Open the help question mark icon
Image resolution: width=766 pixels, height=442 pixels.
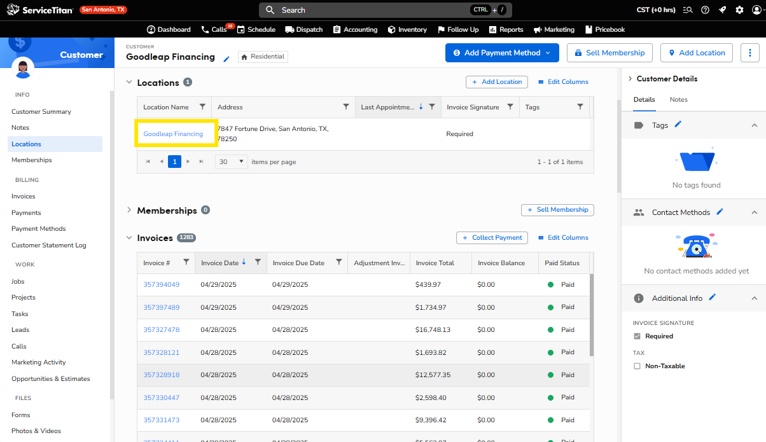[705, 10]
